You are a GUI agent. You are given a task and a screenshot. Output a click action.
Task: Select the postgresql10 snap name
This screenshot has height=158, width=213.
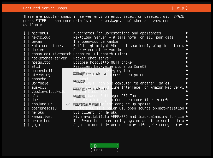click(44, 108)
